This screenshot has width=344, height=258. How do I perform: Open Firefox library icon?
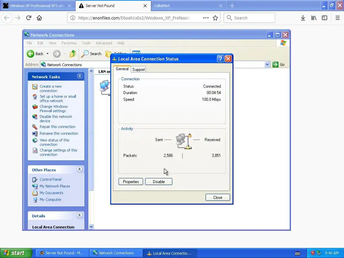point(314,18)
